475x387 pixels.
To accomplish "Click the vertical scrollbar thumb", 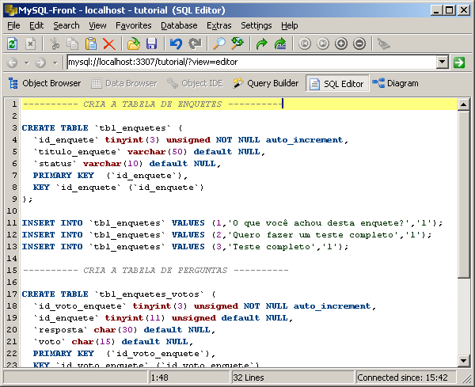I will point(463,195).
